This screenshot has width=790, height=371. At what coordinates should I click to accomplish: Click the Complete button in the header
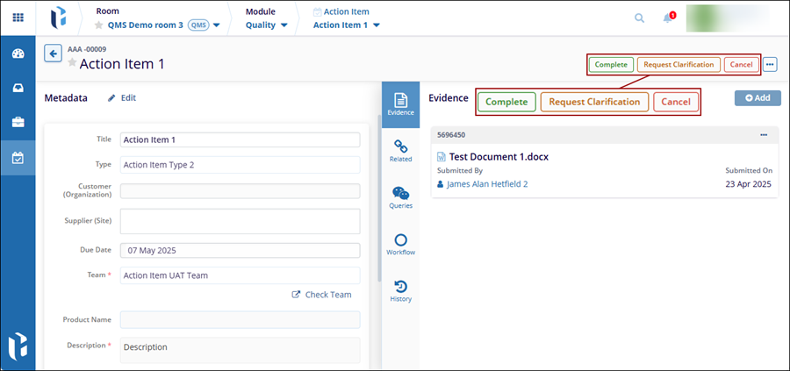pyautogui.click(x=611, y=64)
